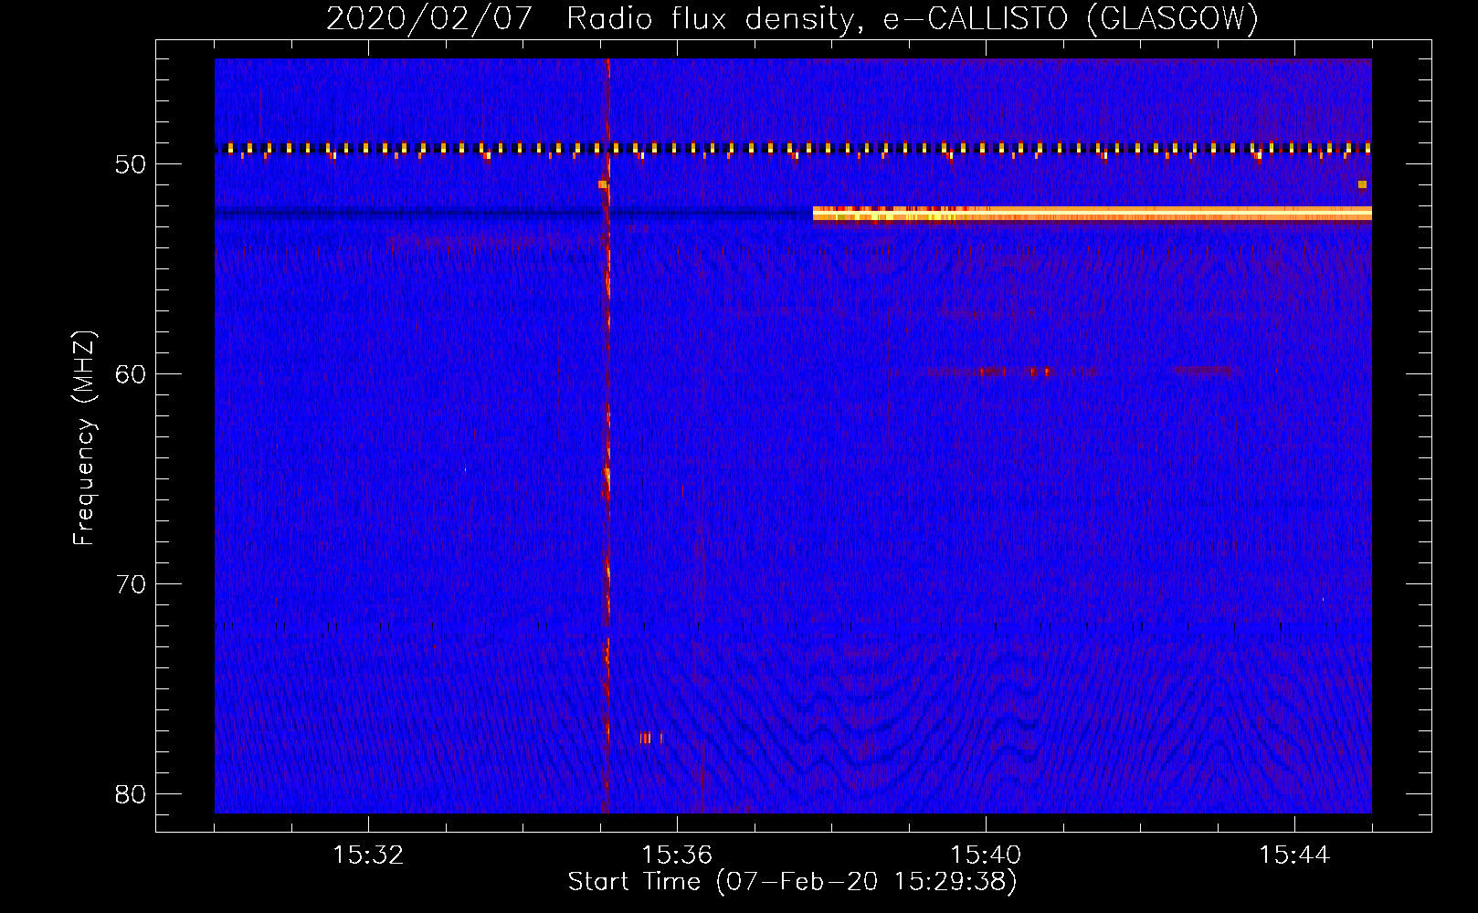This screenshot has width=1478, height=913.
Task: Click the bright horizontal band near 52 MHz
Action: pyautogui.click(x=1093, y=214)
